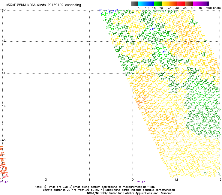This screenshot has height=195, width=222.
Task: Click the note line '3)Data buffer is 22 hrs'
Action: (109, 190)
